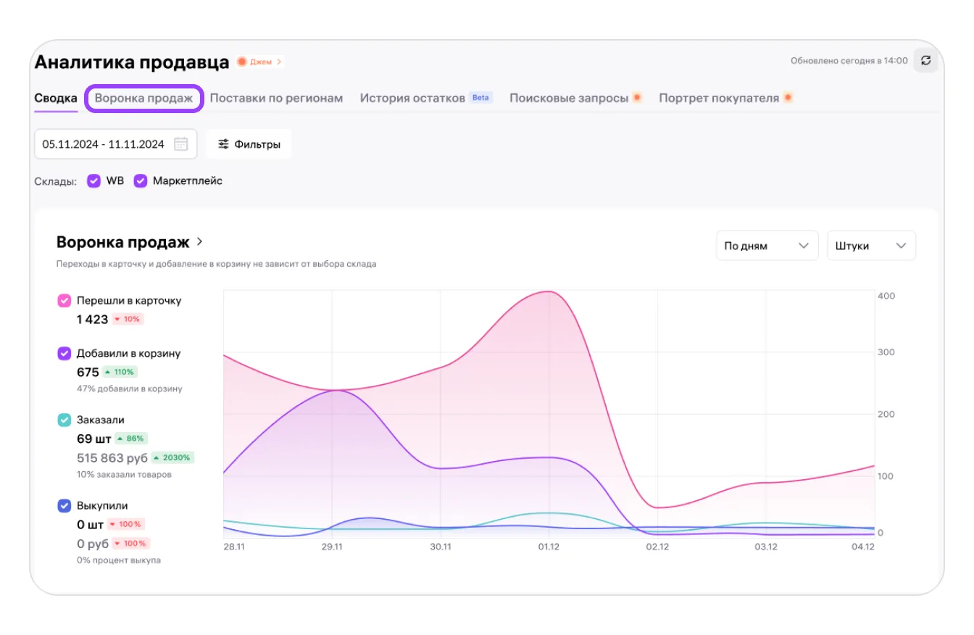Screen dimensions: 974x635
Task: Uncheck the Маркетплейс warehouse checkbox
Action: (141, 181)
